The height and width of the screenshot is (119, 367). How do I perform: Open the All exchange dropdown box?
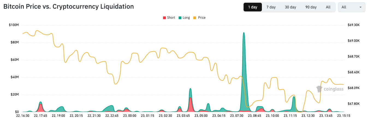pyautogui.click(x=351, y=7)
